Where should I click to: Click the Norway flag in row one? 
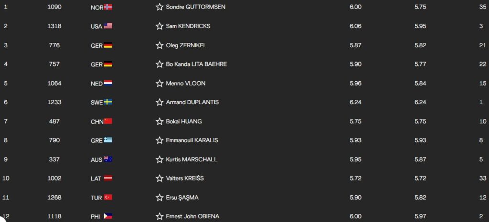click(108, 7)
